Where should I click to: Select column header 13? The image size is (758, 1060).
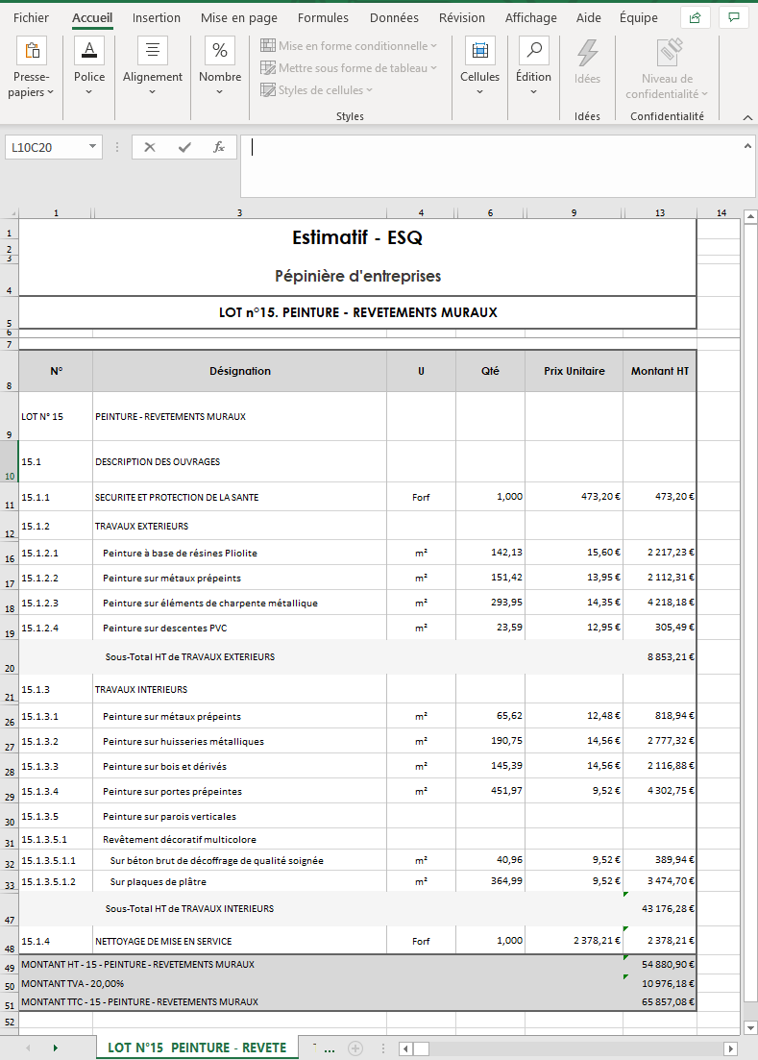[x=659, y=212]
